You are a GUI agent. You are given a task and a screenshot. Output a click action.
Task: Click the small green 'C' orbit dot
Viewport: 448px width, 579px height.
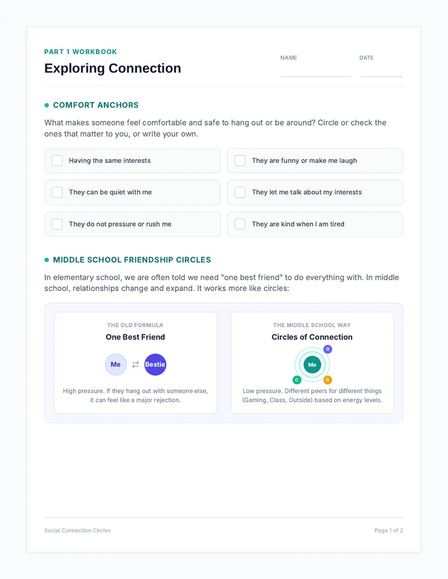click(x=297, y=380)
